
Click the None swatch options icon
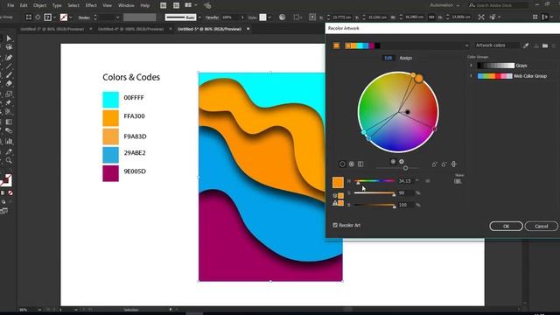(x=458, y=181)
